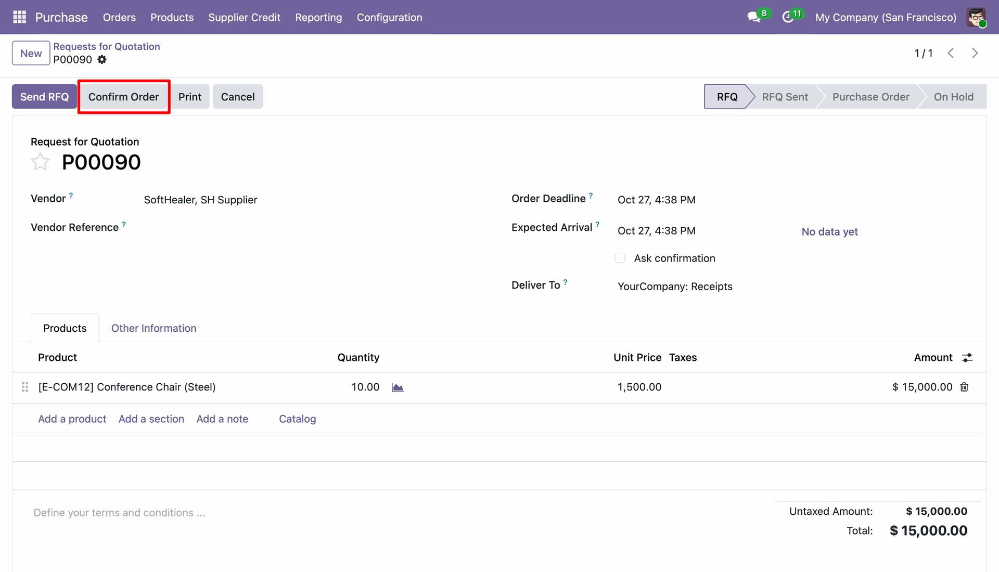The width and height of the screenshot is (999, 572).
Task: Open the Configuration menu
Action: pos(389,17)
